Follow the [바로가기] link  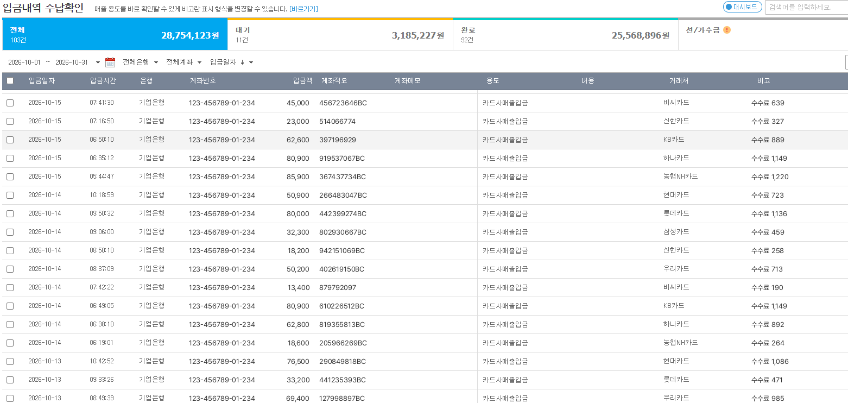(303, 9)
